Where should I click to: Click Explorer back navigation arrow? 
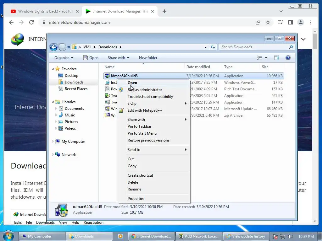[x=53, y=47]
